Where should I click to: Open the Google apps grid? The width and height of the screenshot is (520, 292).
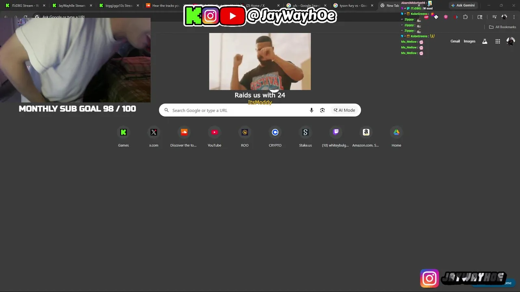pyautogui.click(x=498, y=41)
